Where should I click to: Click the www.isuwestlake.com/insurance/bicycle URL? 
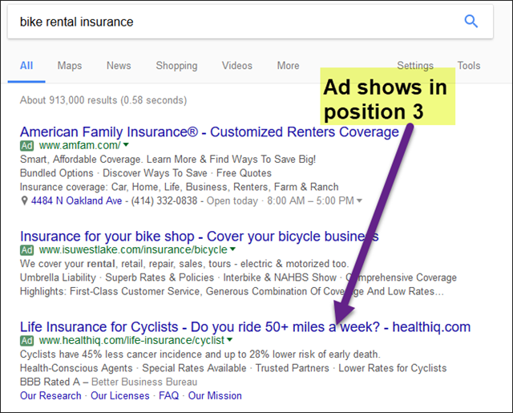(x=133, y=249)
